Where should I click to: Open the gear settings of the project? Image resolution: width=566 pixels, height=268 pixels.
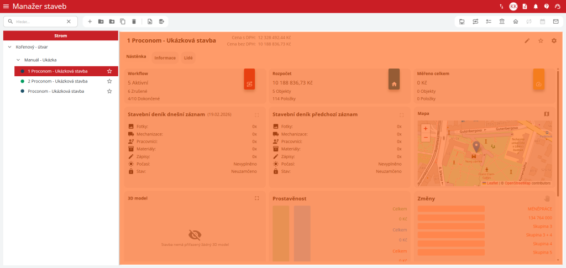click(554, 40)
